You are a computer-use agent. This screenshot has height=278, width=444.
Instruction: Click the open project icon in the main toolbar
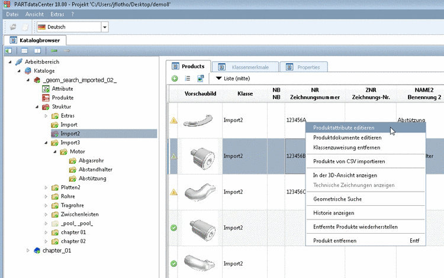[x=13, y=27]
